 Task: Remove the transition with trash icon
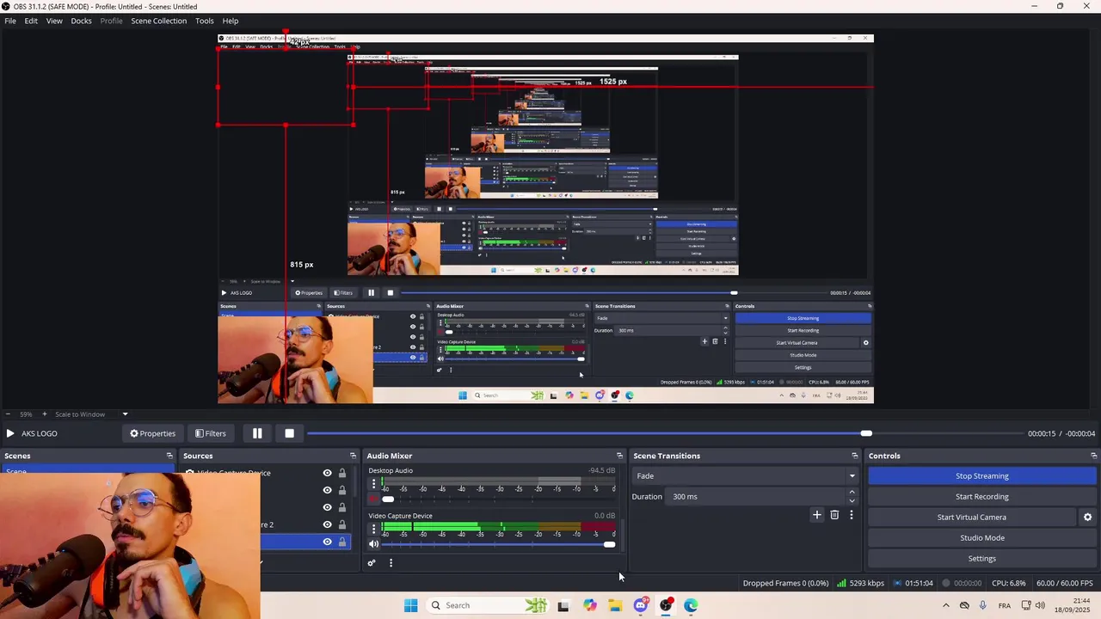point(834,515)
